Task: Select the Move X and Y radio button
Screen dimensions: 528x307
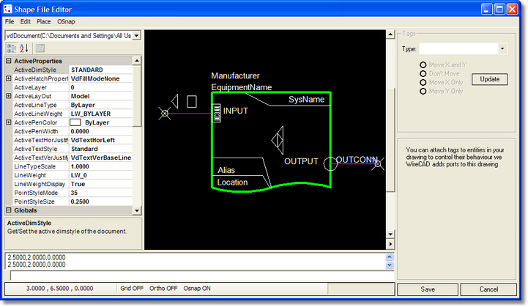Action: click(x=423, y=65)
